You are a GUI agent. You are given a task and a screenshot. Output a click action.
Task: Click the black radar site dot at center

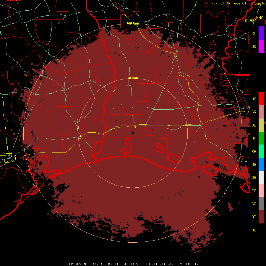point(133,133)
